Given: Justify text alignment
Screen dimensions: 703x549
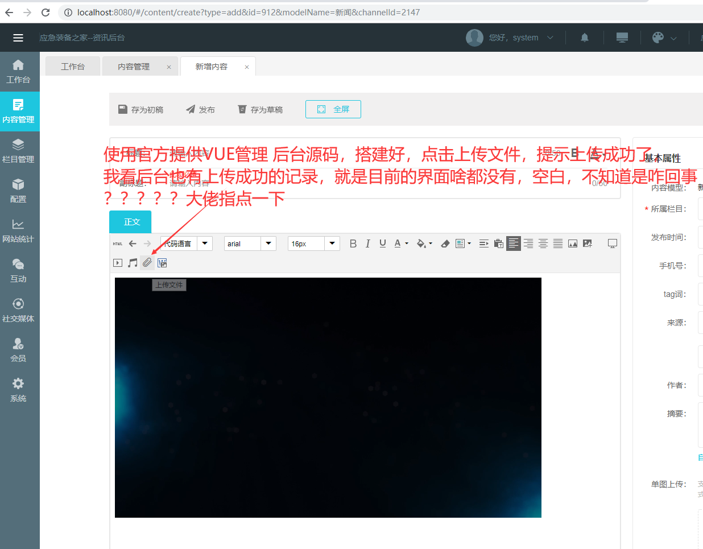Looking at the screenshot, I should [558, 243].
